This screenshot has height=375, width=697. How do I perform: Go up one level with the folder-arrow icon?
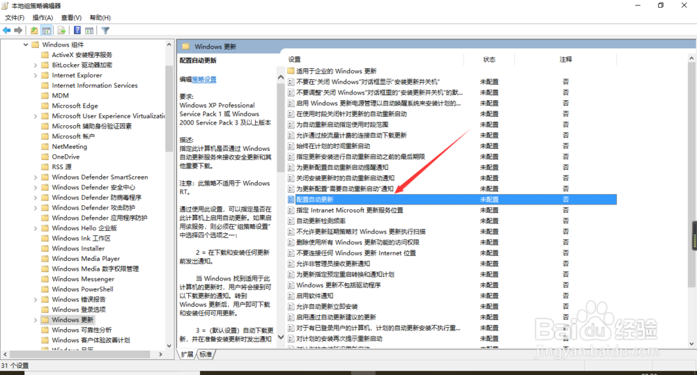tap(34, 31)
